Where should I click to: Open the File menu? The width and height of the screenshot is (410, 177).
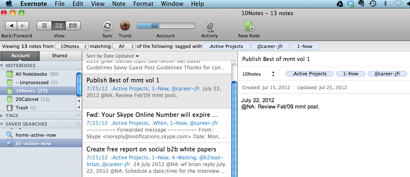coord(60,4)
